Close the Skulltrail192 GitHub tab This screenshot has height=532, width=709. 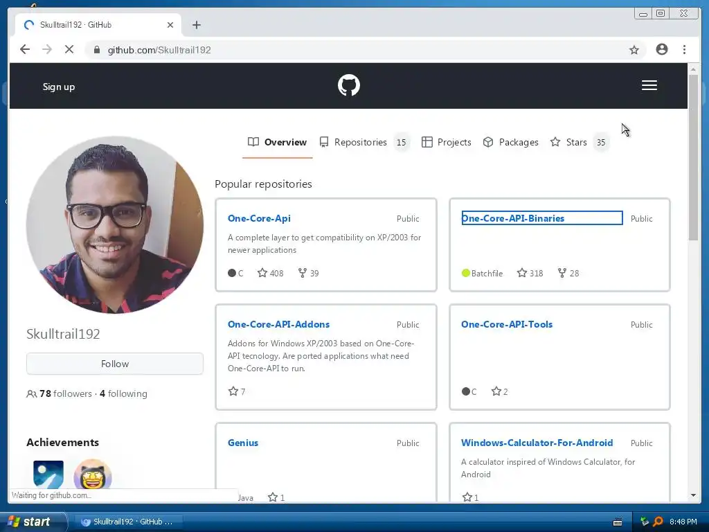170,25
